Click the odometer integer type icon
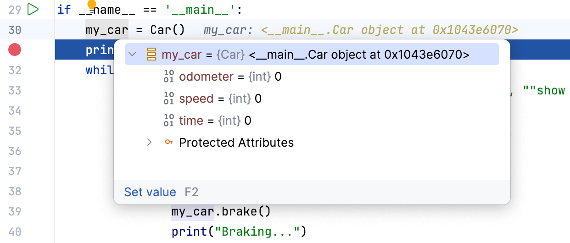This screenshot has height=243, width=570. 168,77
